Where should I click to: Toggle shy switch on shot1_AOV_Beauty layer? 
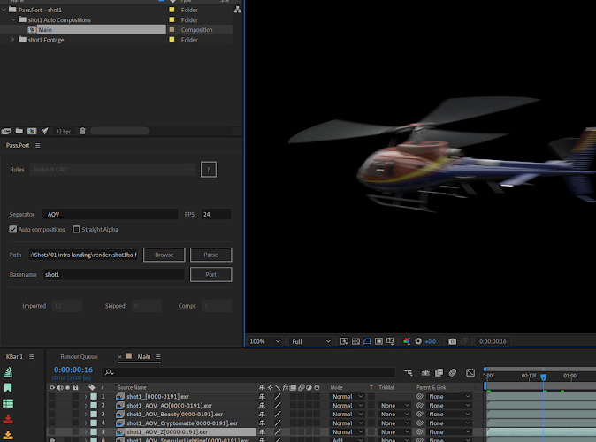tap(262, 415)
